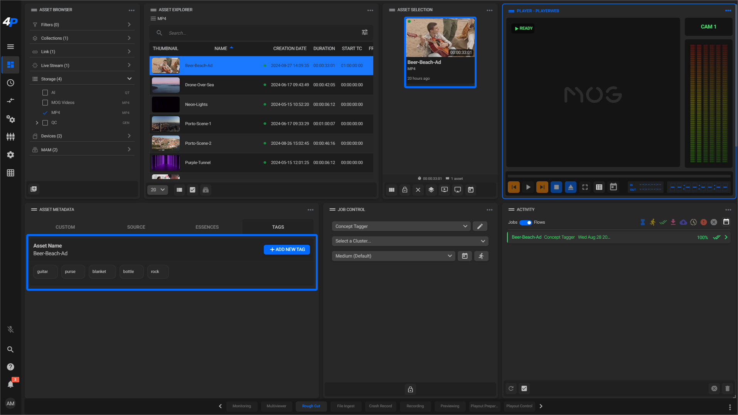Image resolution: width=738 pixels, height=415 pixels.
Task: Open the Playout Control workspace tab
Action: (519, 406)
